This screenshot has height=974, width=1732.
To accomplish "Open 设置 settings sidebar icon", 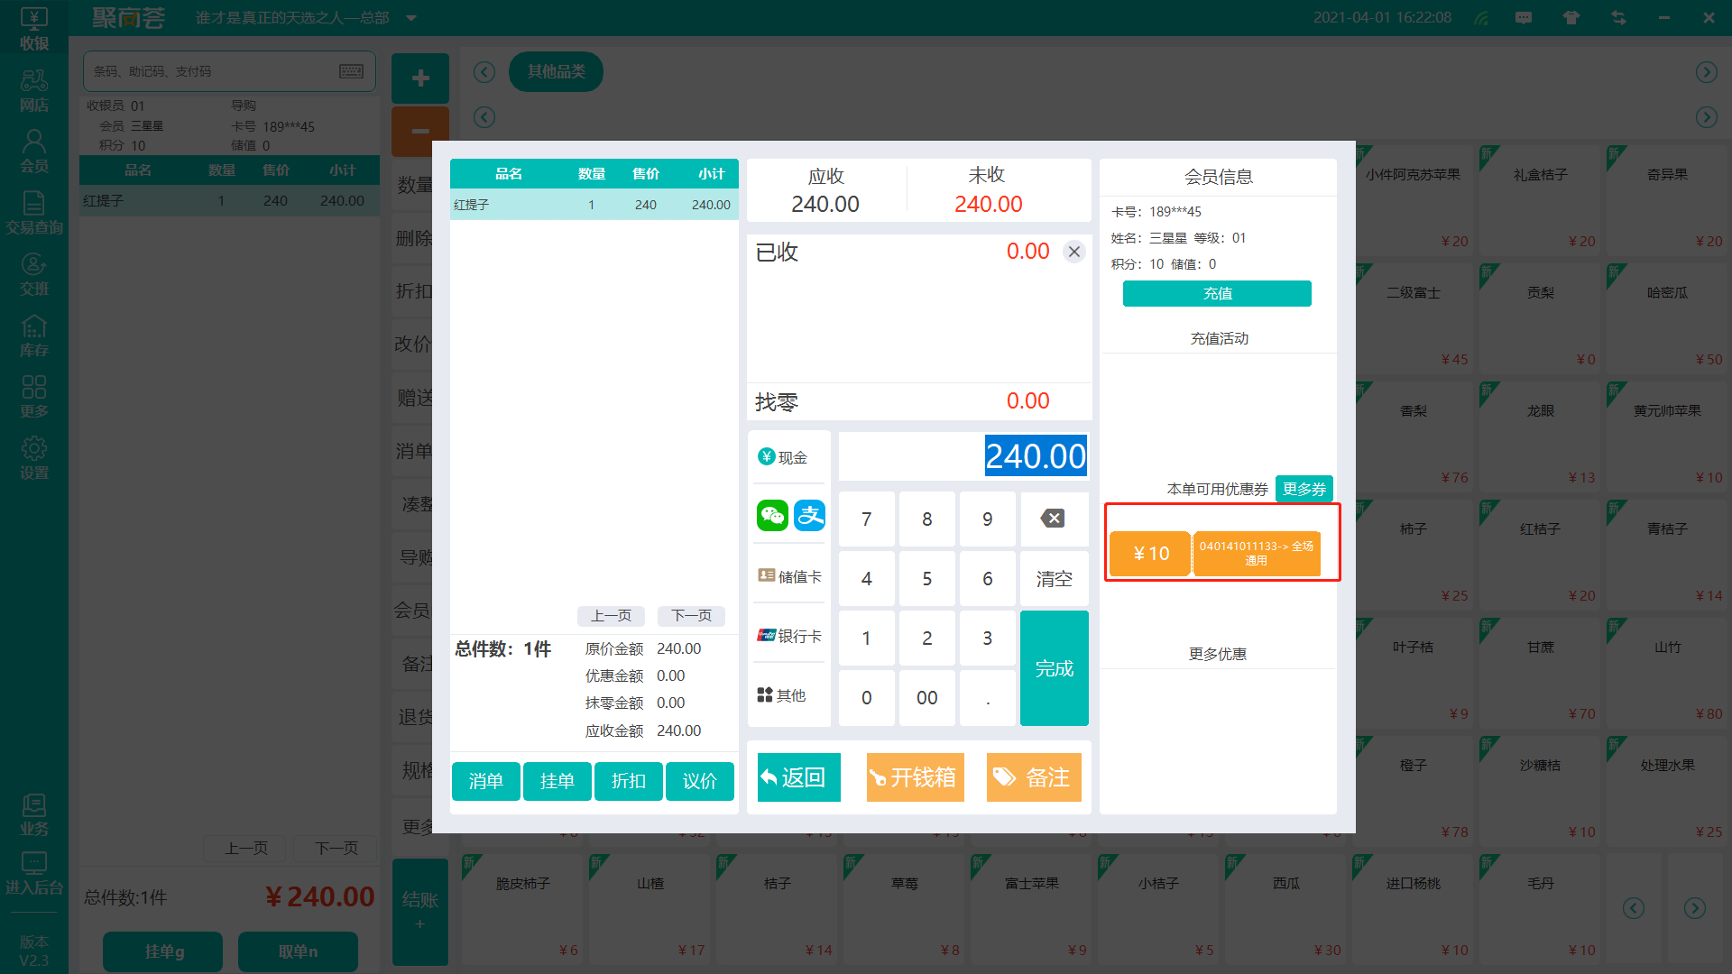I will pos(34,458).
